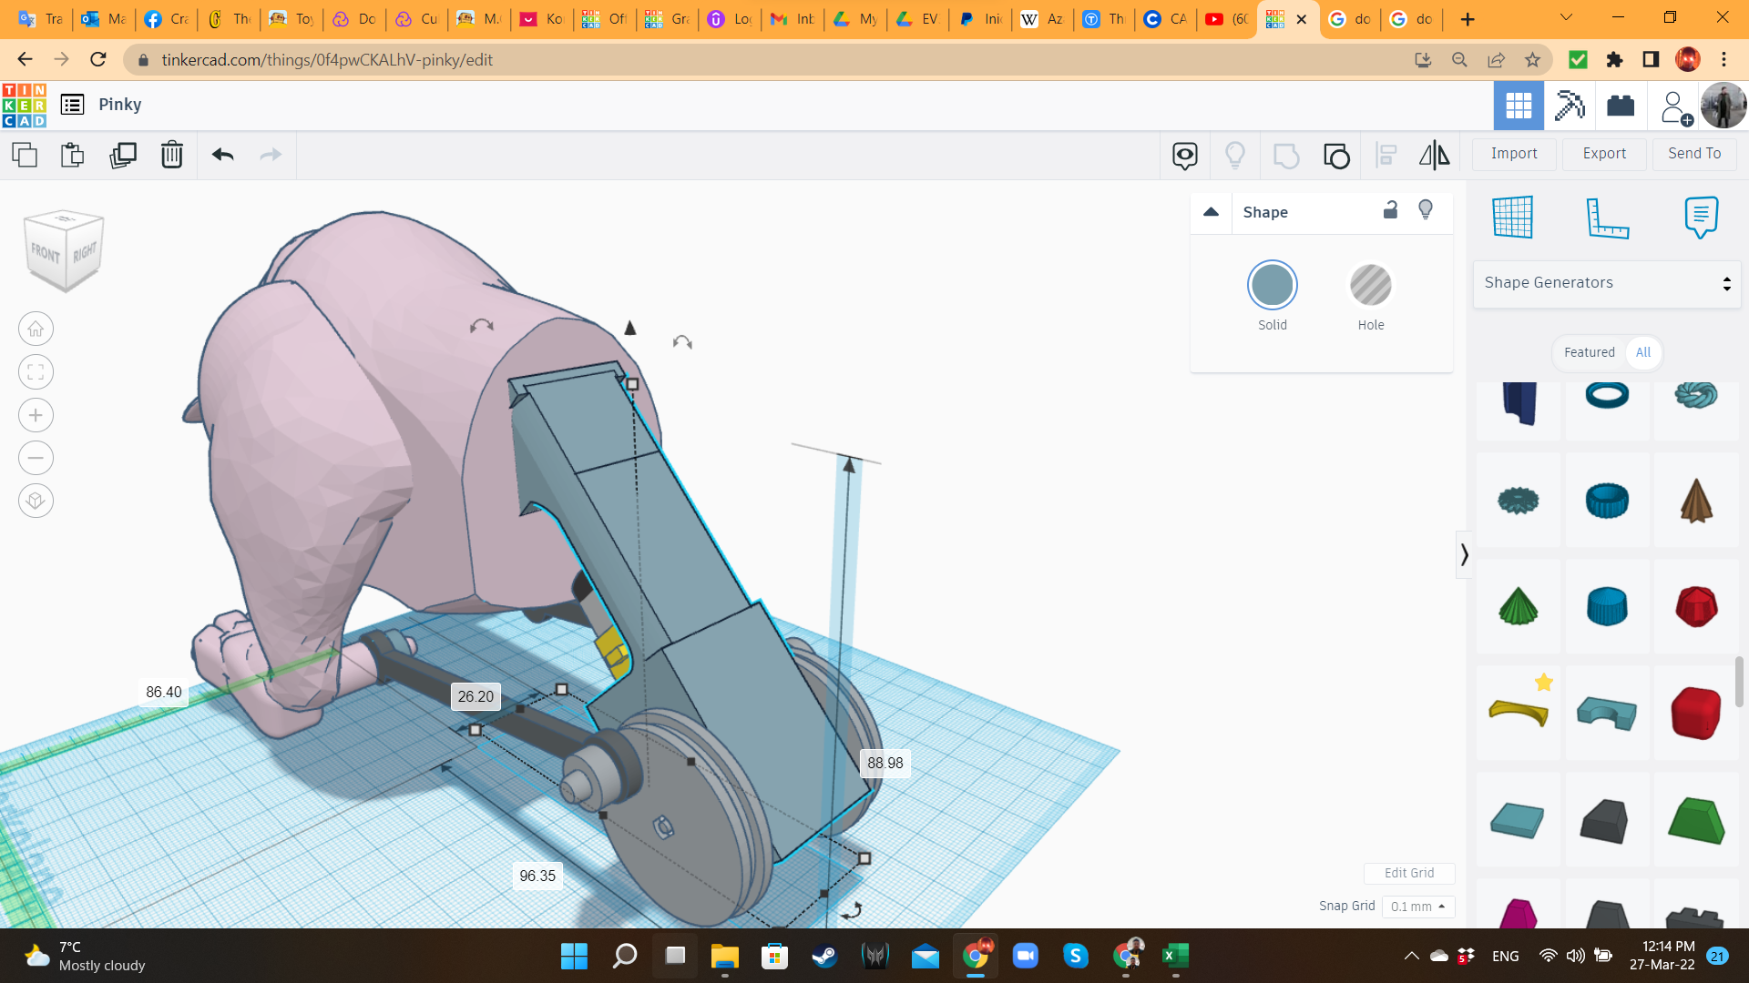The image size is (1749, 983).
Task: Toggle the shape lock editing icon
Action: tap(1390, 210)
